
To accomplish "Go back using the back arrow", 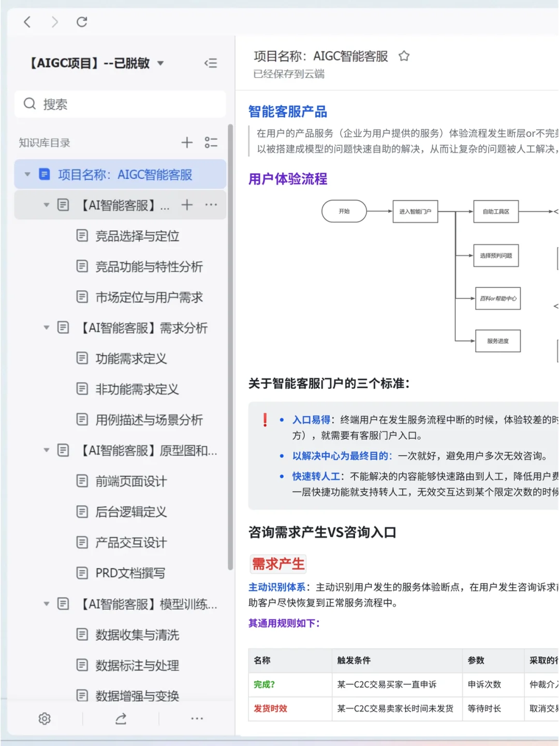I will click(x=27, y=22).
